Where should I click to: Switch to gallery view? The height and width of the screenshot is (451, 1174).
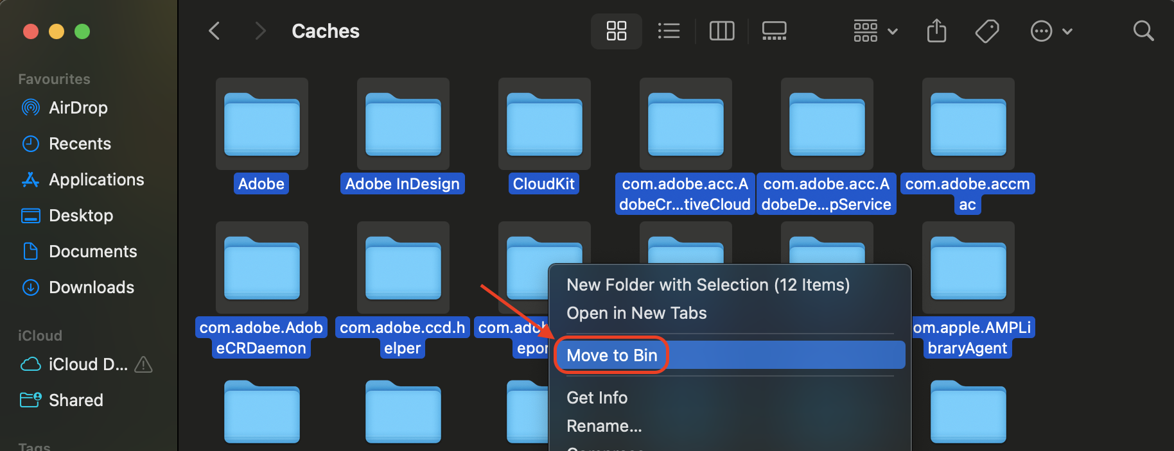(x=775, y=31)
